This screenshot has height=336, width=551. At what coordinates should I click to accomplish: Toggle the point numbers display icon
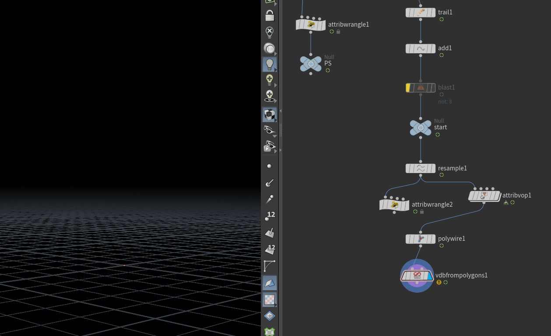(270, 216)
